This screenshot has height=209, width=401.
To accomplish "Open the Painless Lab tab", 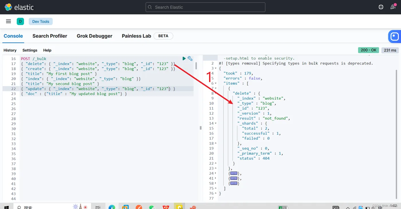I will 136,36.
